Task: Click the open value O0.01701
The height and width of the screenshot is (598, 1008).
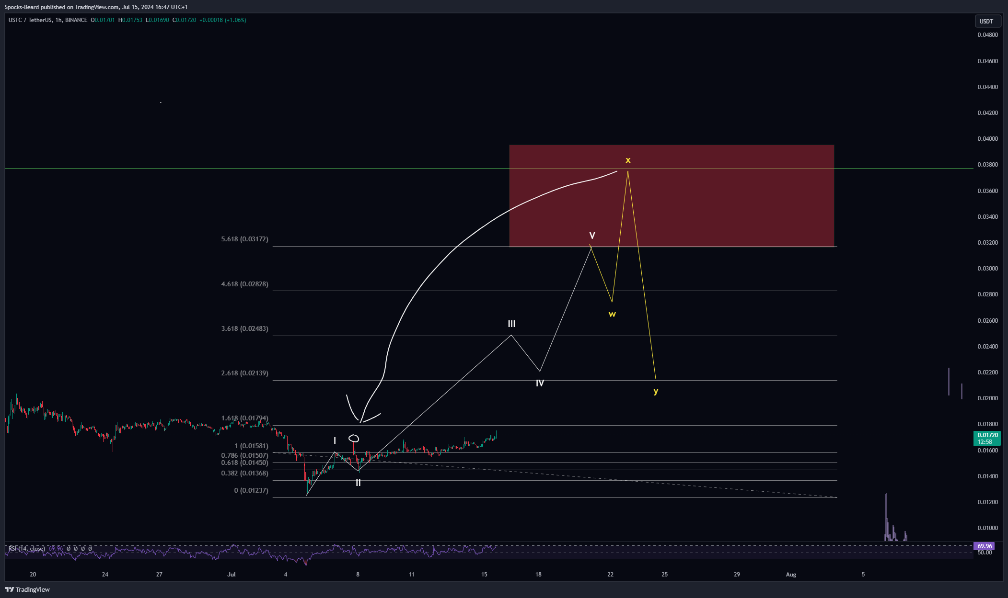Action: (103, 20)
